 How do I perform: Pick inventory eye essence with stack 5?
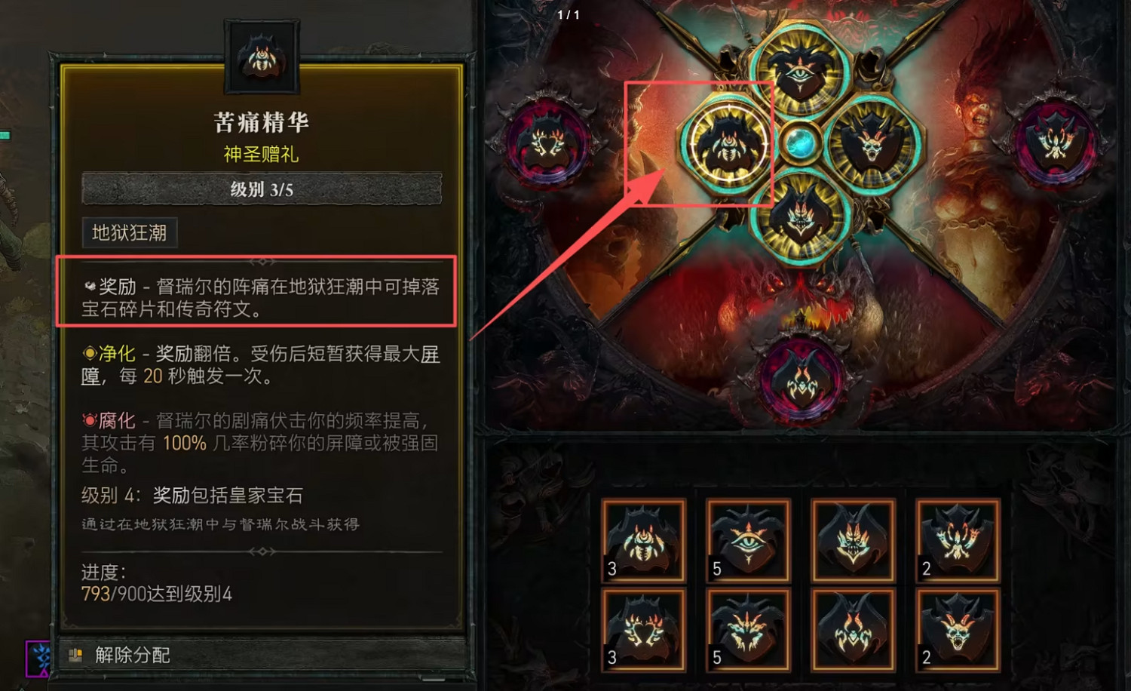tap(748, 540)
